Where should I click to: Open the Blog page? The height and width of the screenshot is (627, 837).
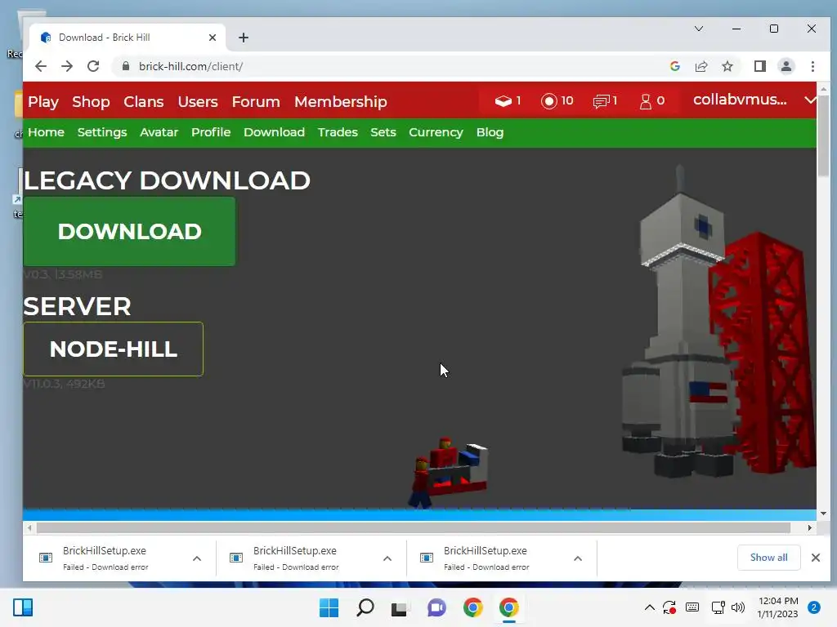(490, 132)
